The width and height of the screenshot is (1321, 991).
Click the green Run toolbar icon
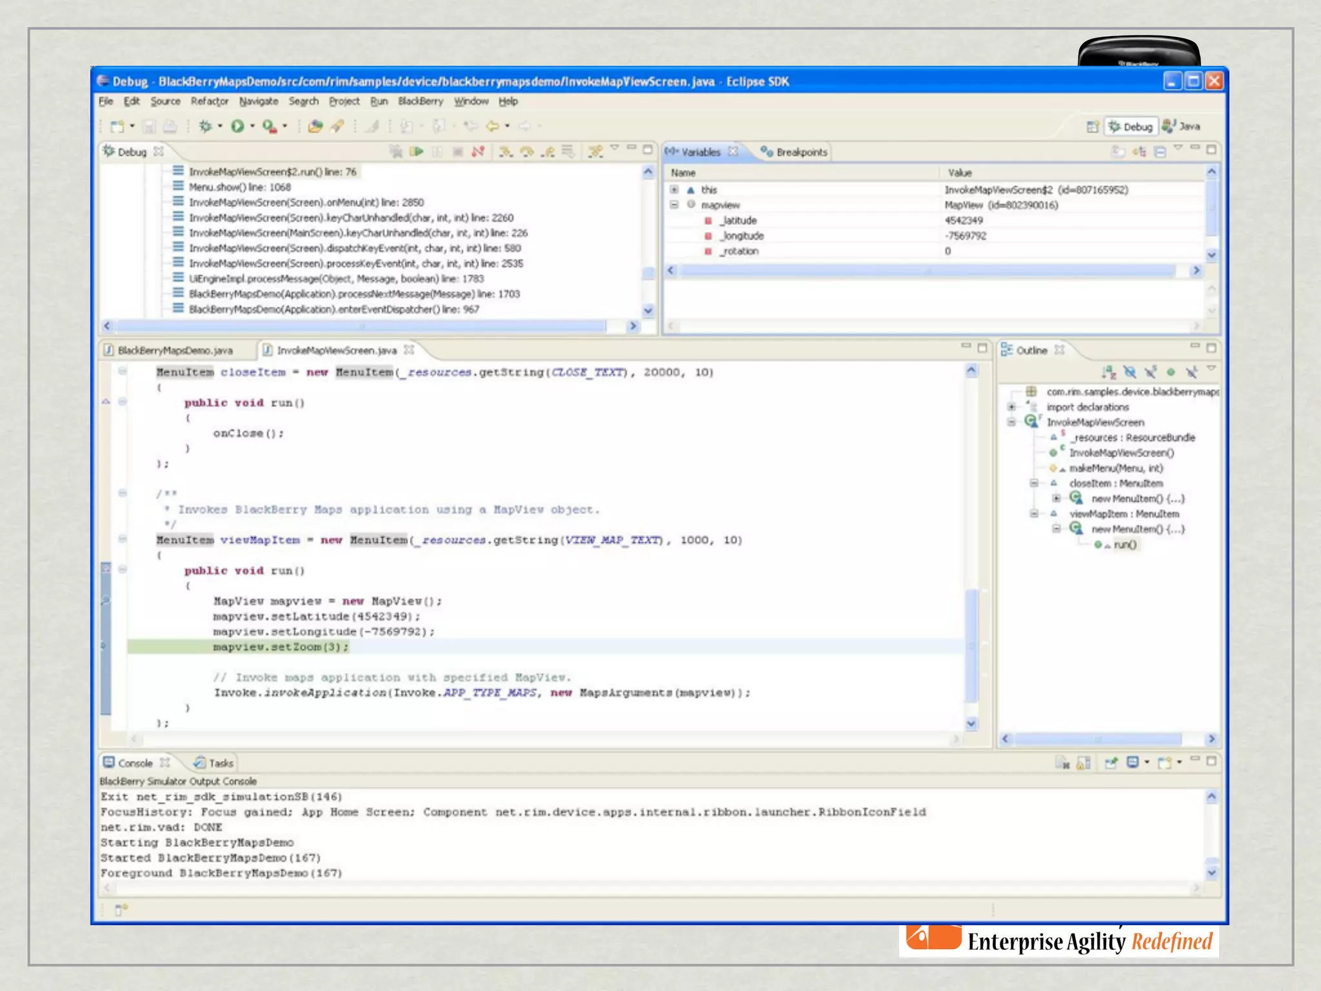tap(237, 126)
